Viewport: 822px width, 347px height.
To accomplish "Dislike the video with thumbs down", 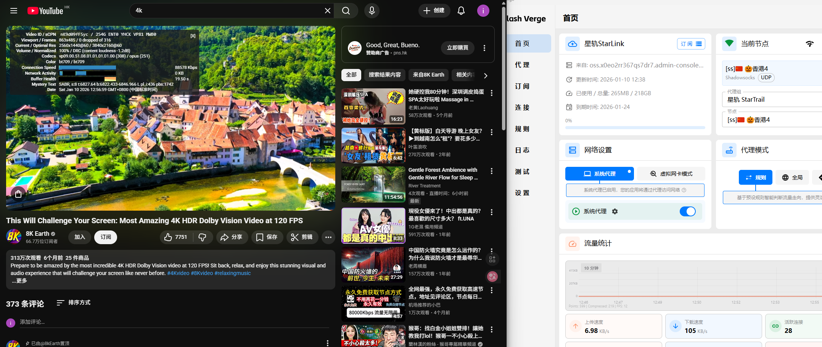I will [x=202, y=237].
